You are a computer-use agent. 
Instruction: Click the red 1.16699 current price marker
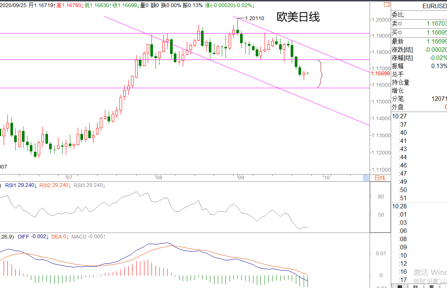(x=380, y=74)
